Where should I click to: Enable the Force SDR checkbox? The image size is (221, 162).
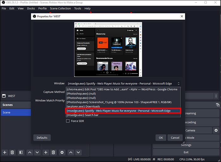click(68, 121)
